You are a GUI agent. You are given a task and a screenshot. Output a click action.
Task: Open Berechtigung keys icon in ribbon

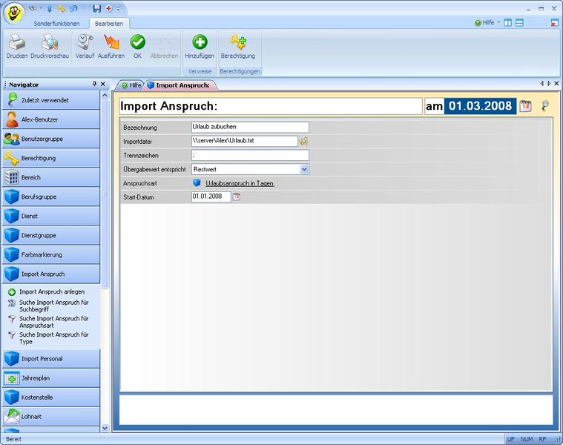click(x=237, y=44)
